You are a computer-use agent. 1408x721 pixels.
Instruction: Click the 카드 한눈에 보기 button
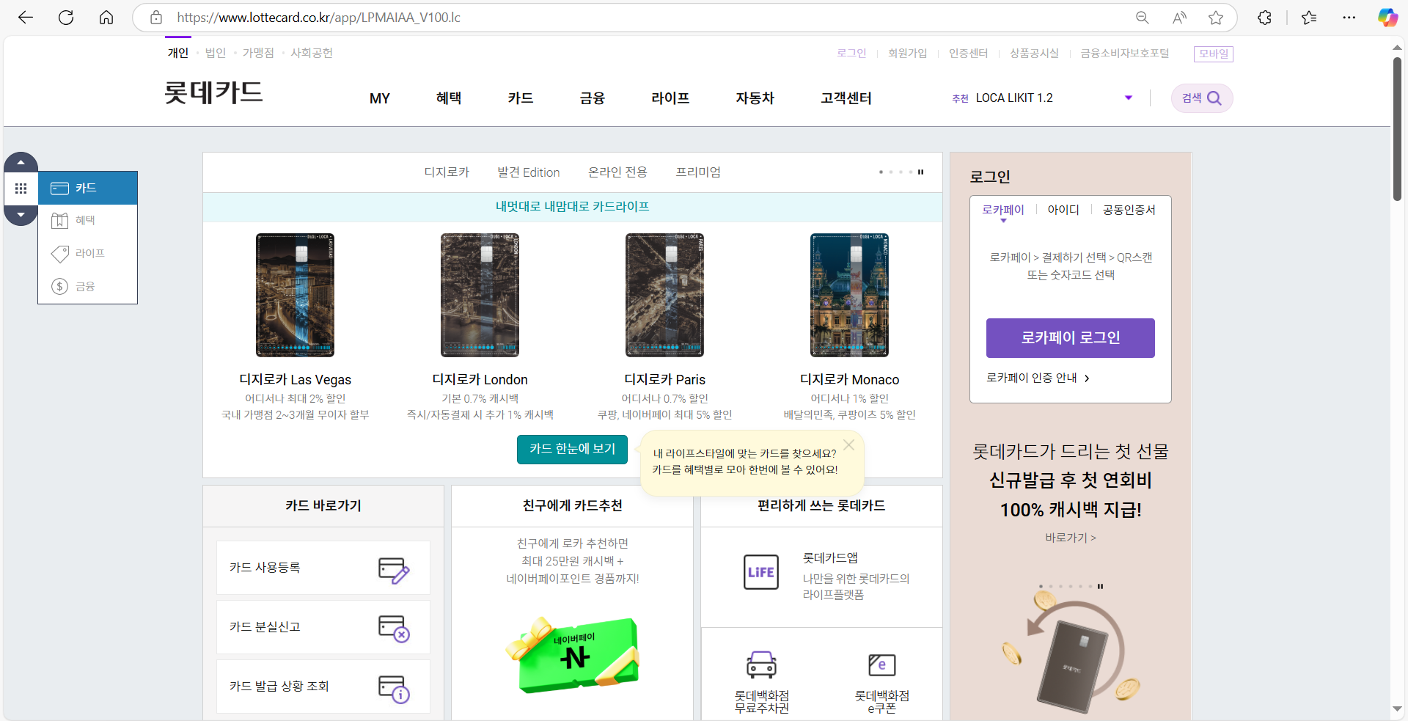(x=573, y=449)
